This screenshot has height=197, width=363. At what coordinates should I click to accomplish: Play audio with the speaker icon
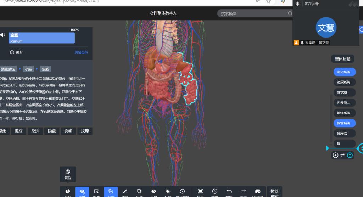point(2,35)
